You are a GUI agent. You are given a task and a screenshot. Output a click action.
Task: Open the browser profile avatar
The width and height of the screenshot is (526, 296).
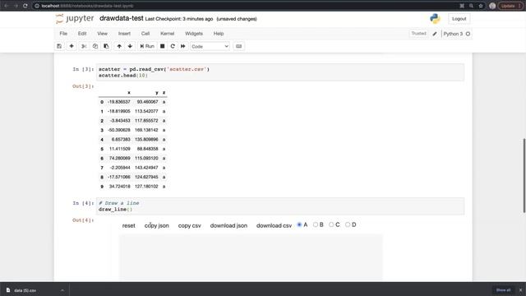(x=492, y=6)
